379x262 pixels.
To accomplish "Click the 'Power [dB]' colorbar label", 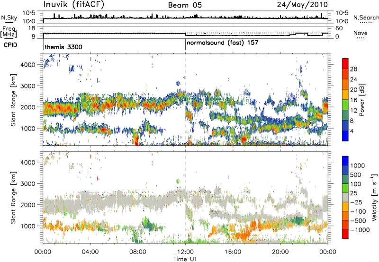I will tap(361, 100).
